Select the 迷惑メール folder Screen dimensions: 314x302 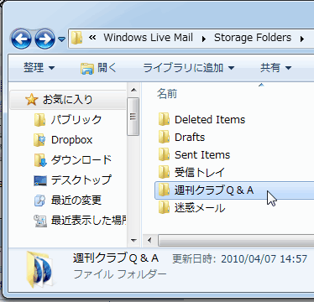tap(191, 208)
